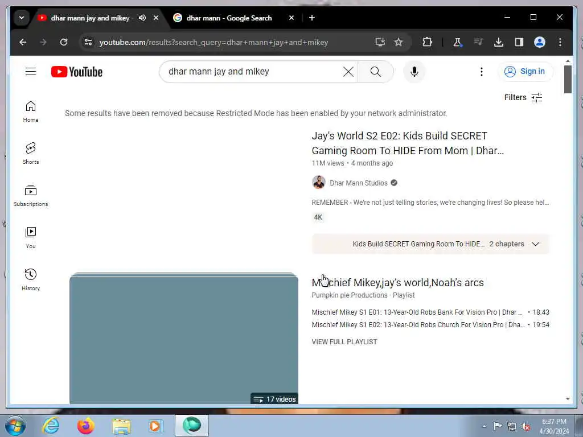
Task: Expand the 2 chapters chevron
Action: click(535, 244)
